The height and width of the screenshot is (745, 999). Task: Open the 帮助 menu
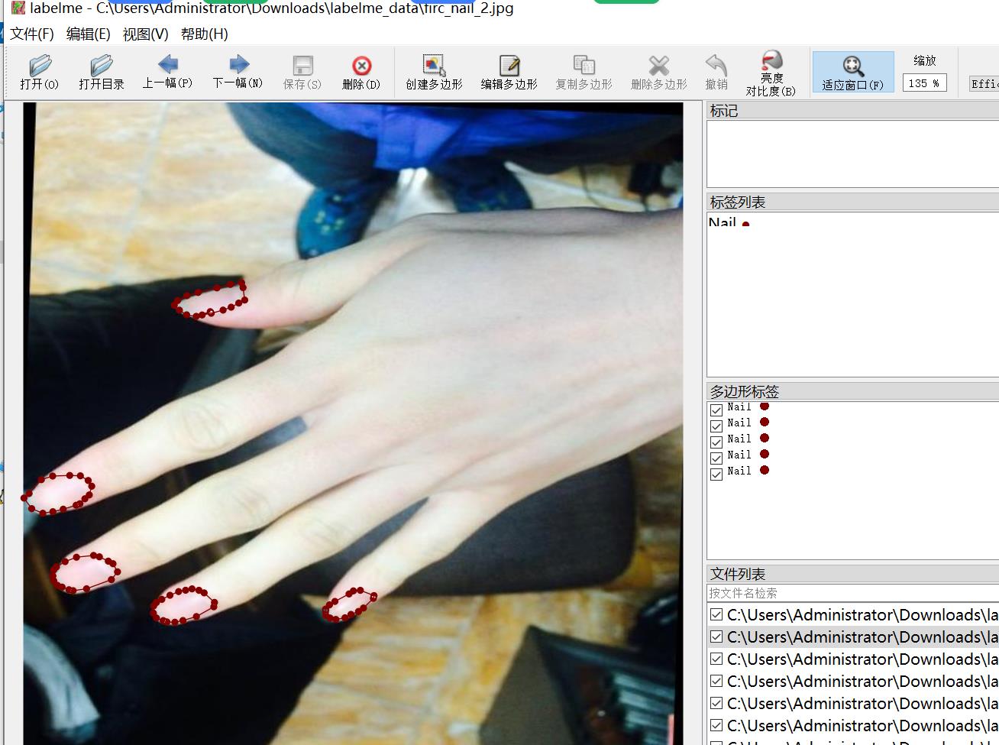coord(205,34)
